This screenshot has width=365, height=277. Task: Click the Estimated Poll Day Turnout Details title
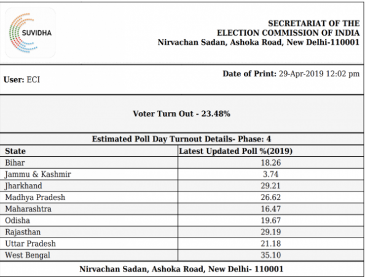pos(181,139)
